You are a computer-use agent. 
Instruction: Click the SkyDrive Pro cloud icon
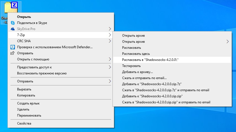[x=13, y=29]
